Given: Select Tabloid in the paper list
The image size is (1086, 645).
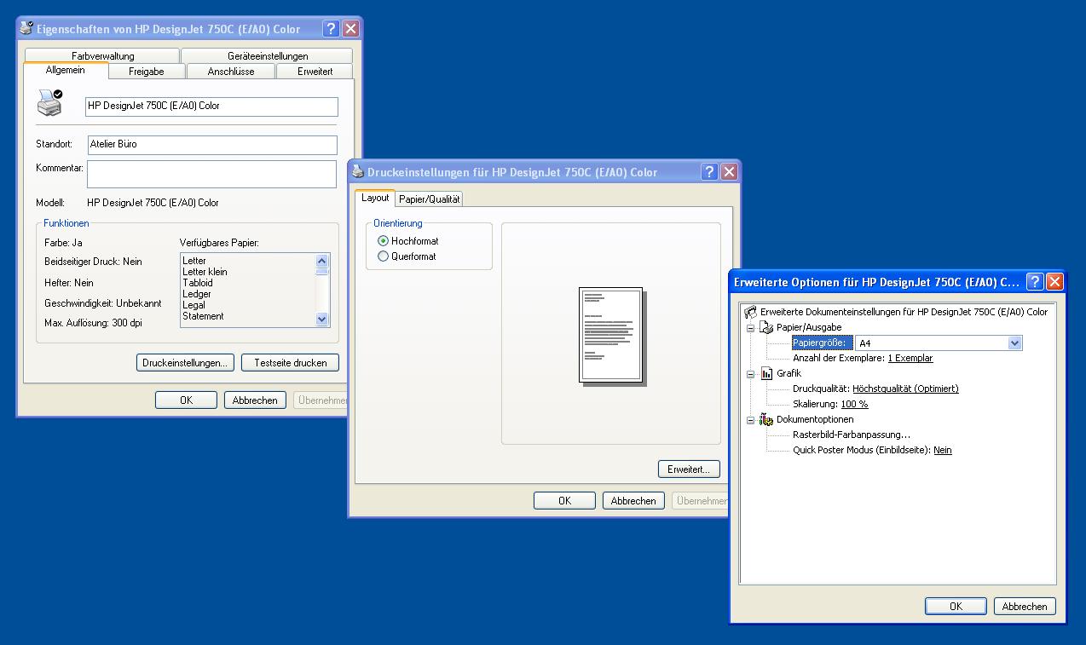Looking at the screenshot, I should pos(198,283).
